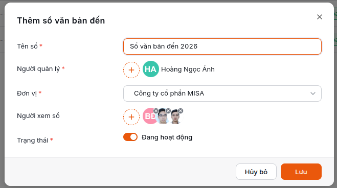Remove the BĐ viewer via its x badge

[x=156, y=111]
